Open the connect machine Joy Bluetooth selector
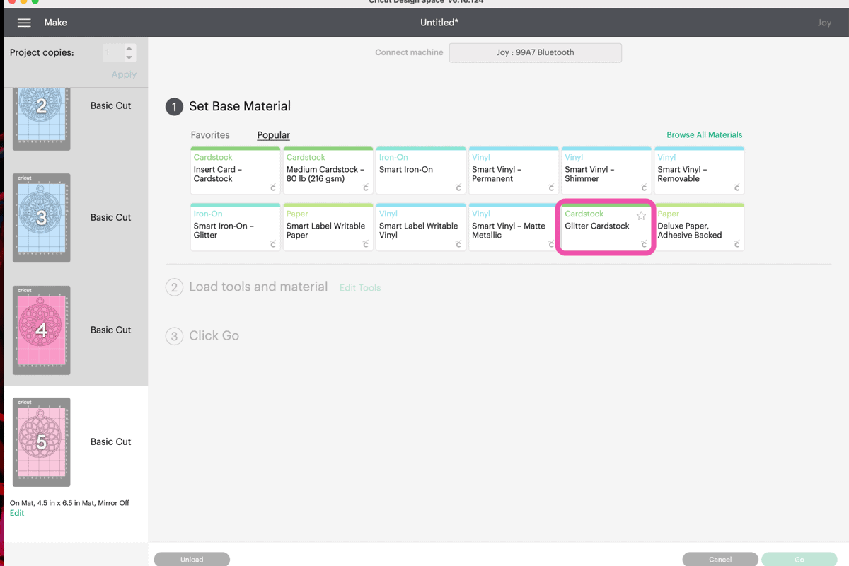This screenshot has height=566, width=849. coord(536,52)
